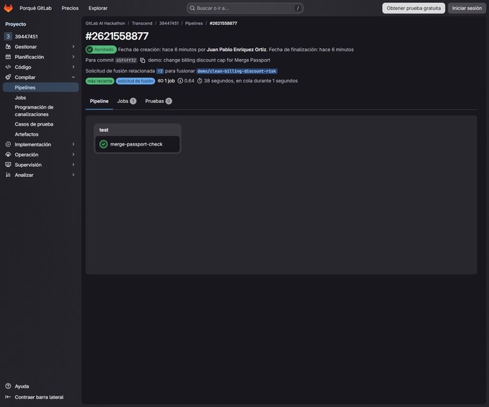Click the Compilar rocket icon
This screenshot has width=489, height=407.
(x=8, y=77)
